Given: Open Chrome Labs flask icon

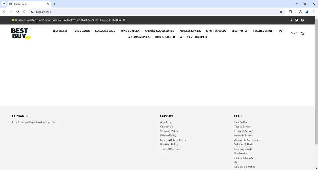Looking at the screenshot, I should click(x=300, y=12).
